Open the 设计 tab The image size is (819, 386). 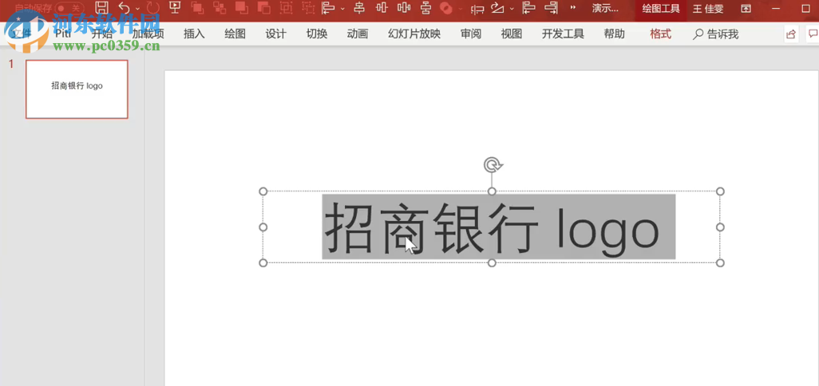pos(275,34)
